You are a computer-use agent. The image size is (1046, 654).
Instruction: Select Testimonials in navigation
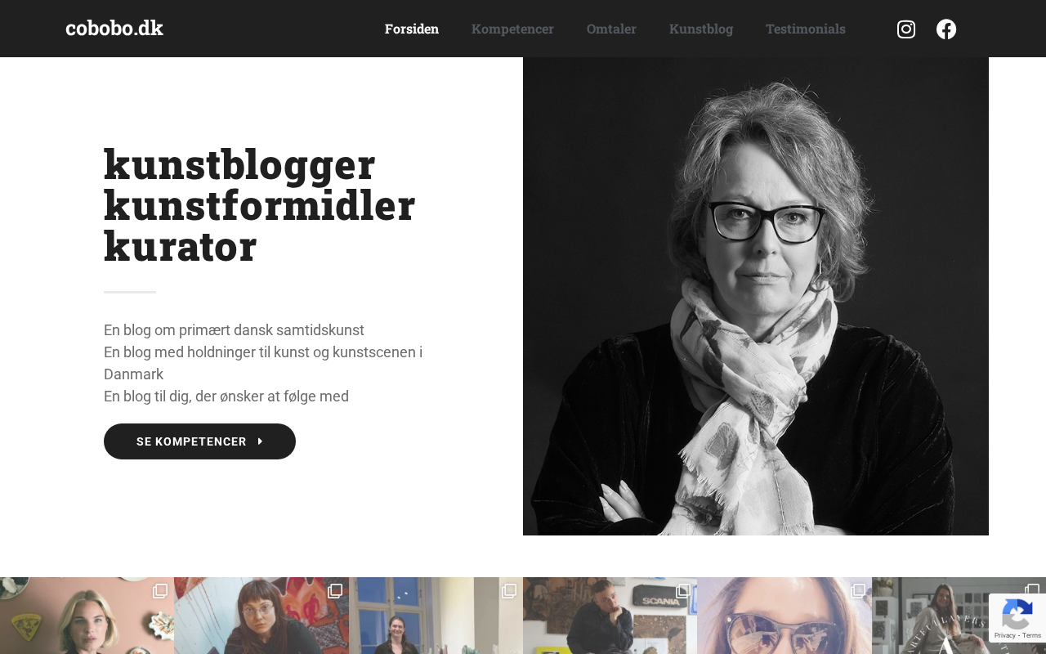[806, 29]
